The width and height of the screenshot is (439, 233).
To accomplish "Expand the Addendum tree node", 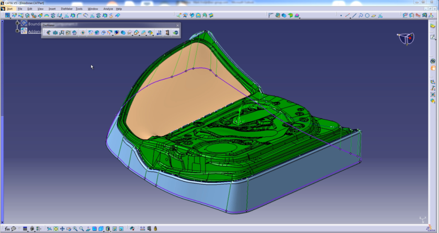I will 17,31.
